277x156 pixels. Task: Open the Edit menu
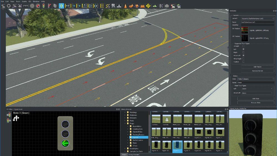(x=7, y=1)
